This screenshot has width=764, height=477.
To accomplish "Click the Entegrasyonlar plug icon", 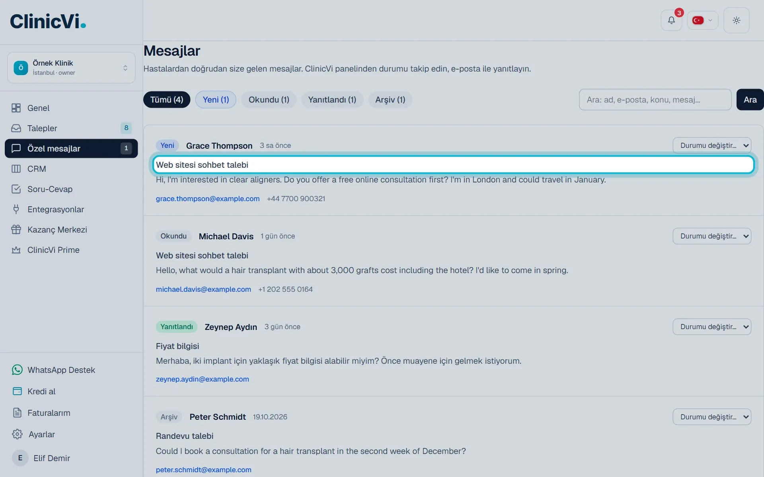I will tap(16, 209).
